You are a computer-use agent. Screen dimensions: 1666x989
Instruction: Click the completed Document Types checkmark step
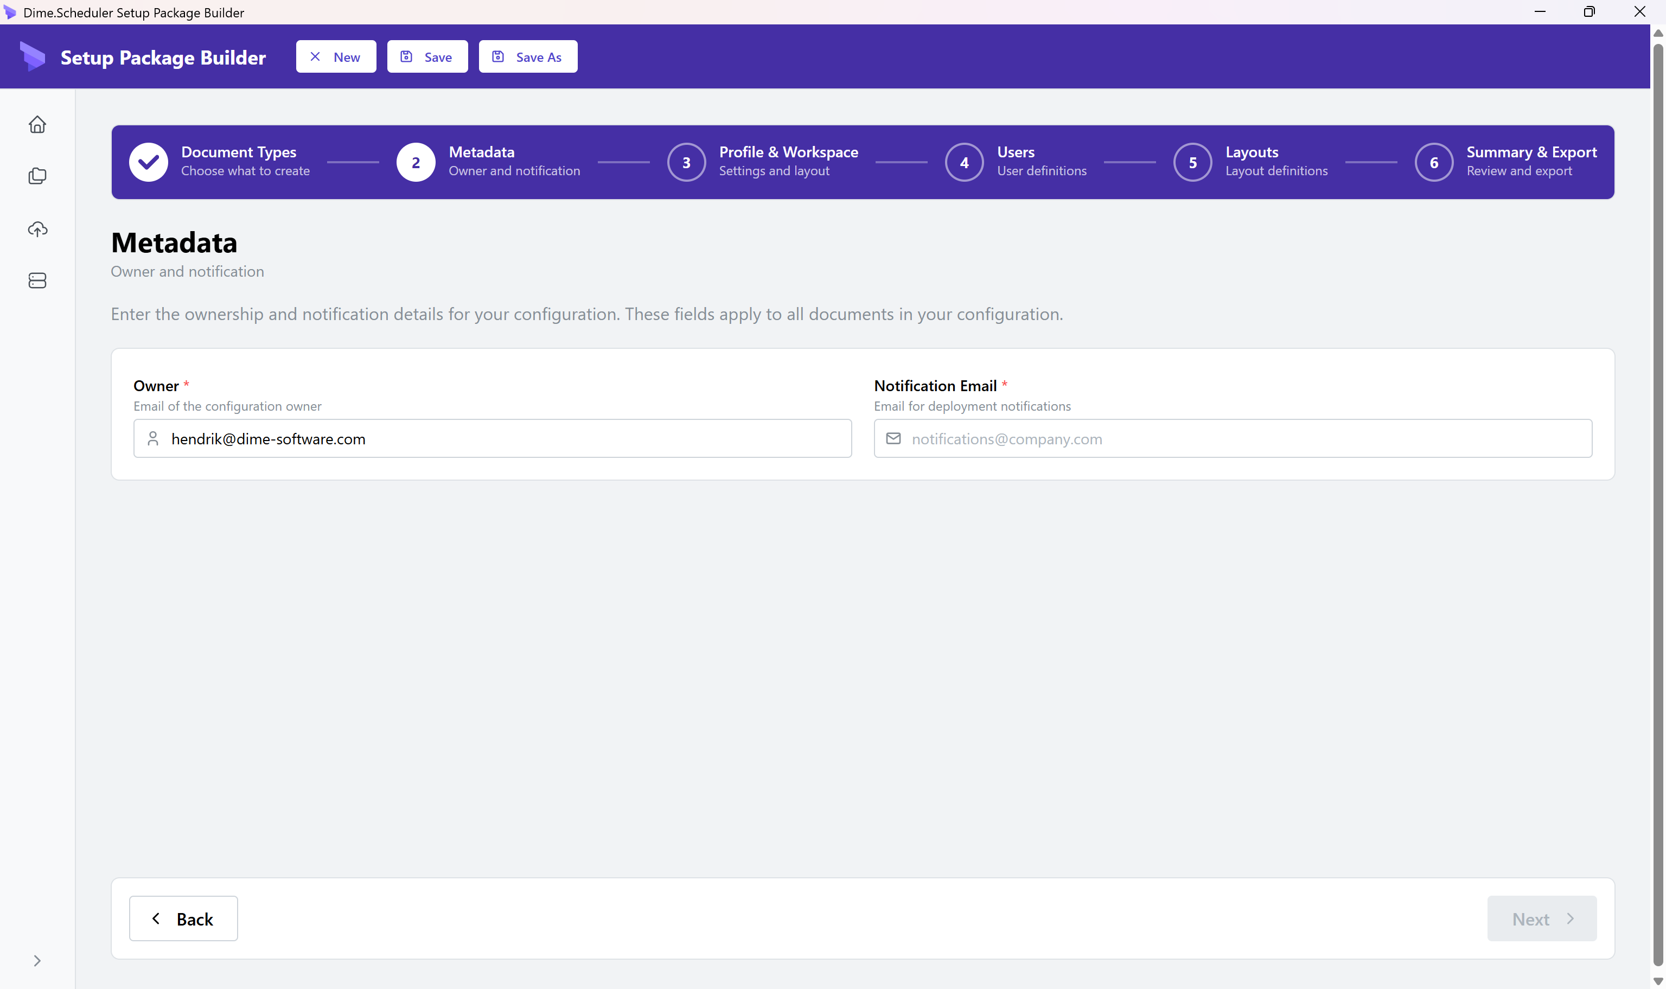[148, 162]
